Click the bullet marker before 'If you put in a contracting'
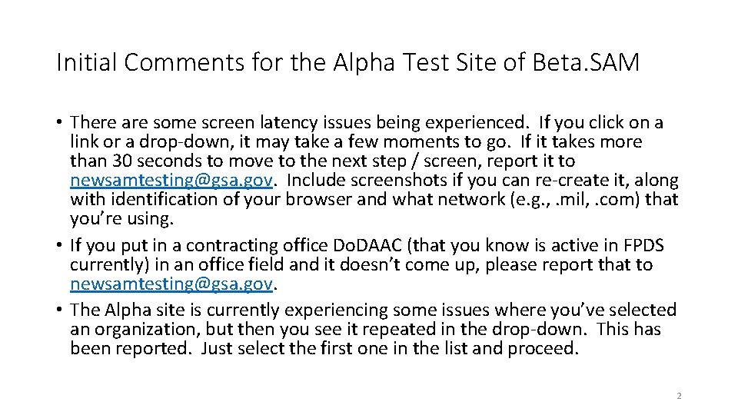This screenshot has width=738, height=415. tap(59, 245)
